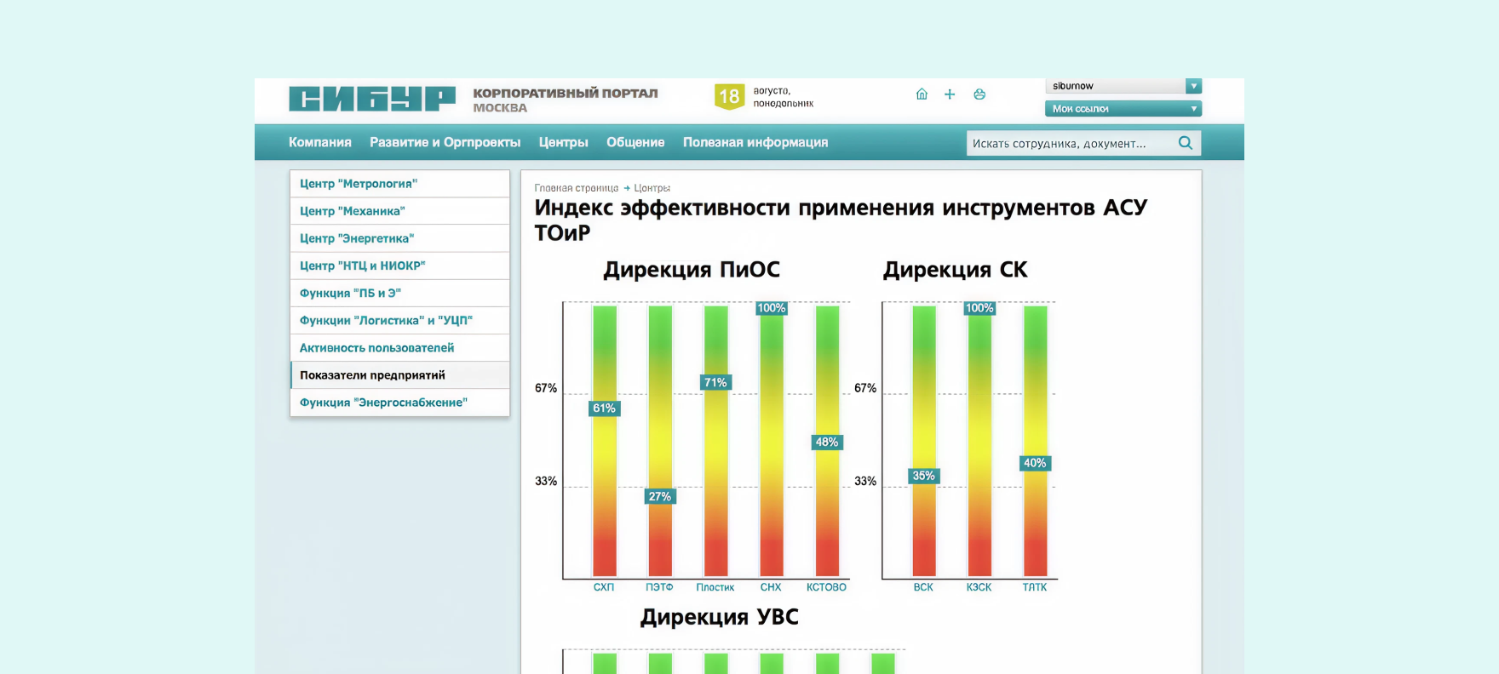Image resolution: width=1499 pixels, height=674 pixels.
Task: Select Функции "Логистика" и "УЦП" in sidebar
Action: coord(399,320)
